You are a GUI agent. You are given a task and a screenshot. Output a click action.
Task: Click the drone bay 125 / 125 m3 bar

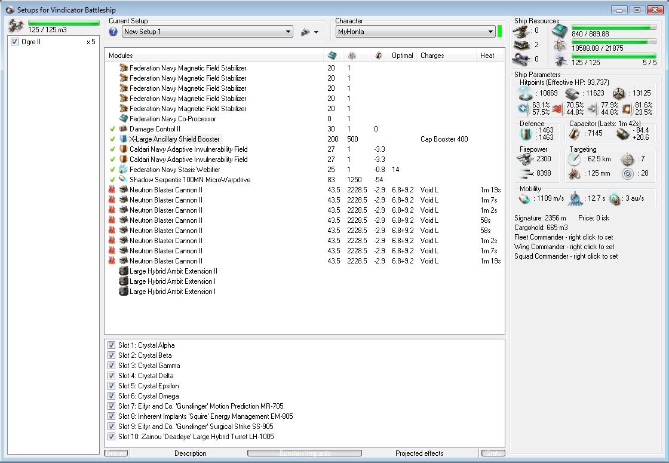pos(64,23)
